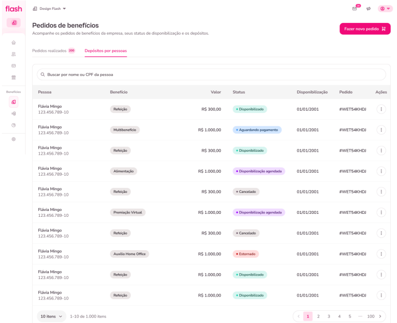Click the Fazer novo pedido button
This screenshot has height=323, width=397.
[365, 29]
